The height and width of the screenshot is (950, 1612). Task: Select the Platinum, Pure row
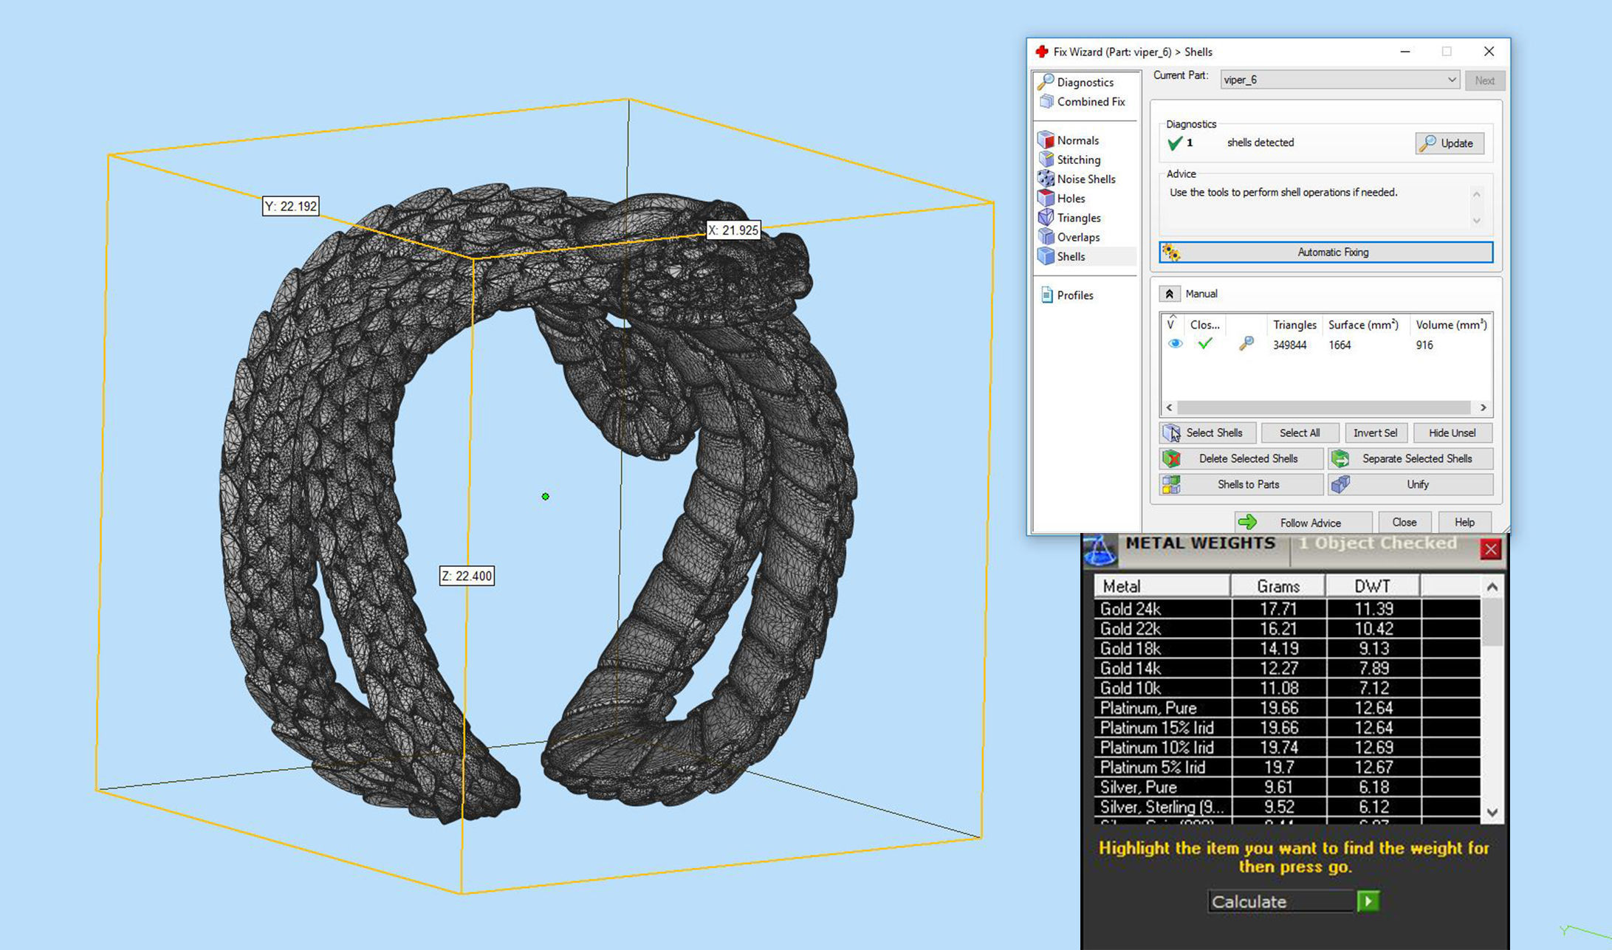(x=1286, y=708)
